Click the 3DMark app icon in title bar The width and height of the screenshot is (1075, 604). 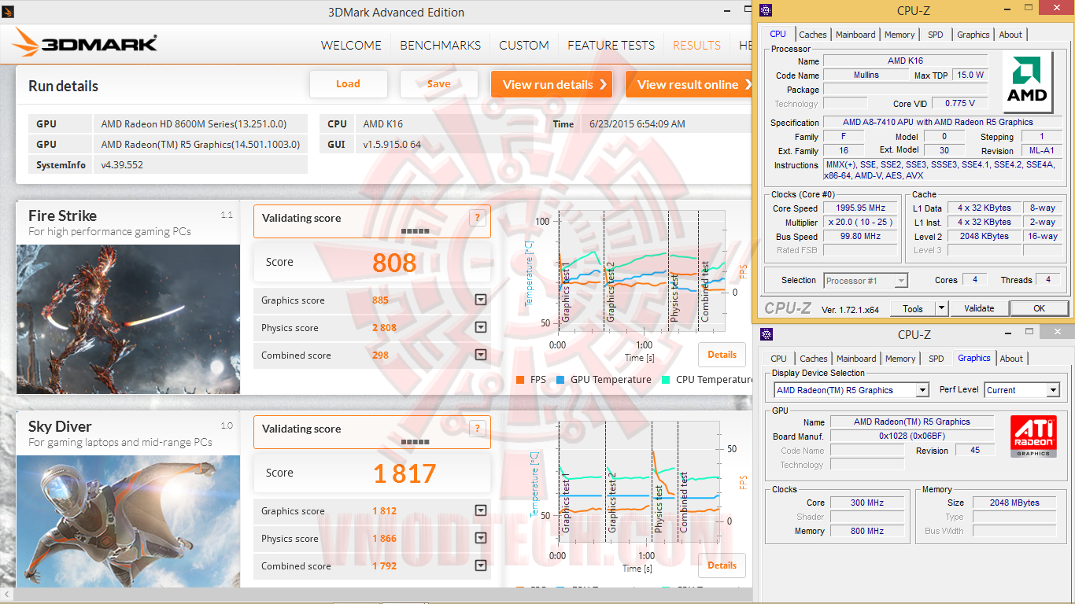[x=9, y=10]
